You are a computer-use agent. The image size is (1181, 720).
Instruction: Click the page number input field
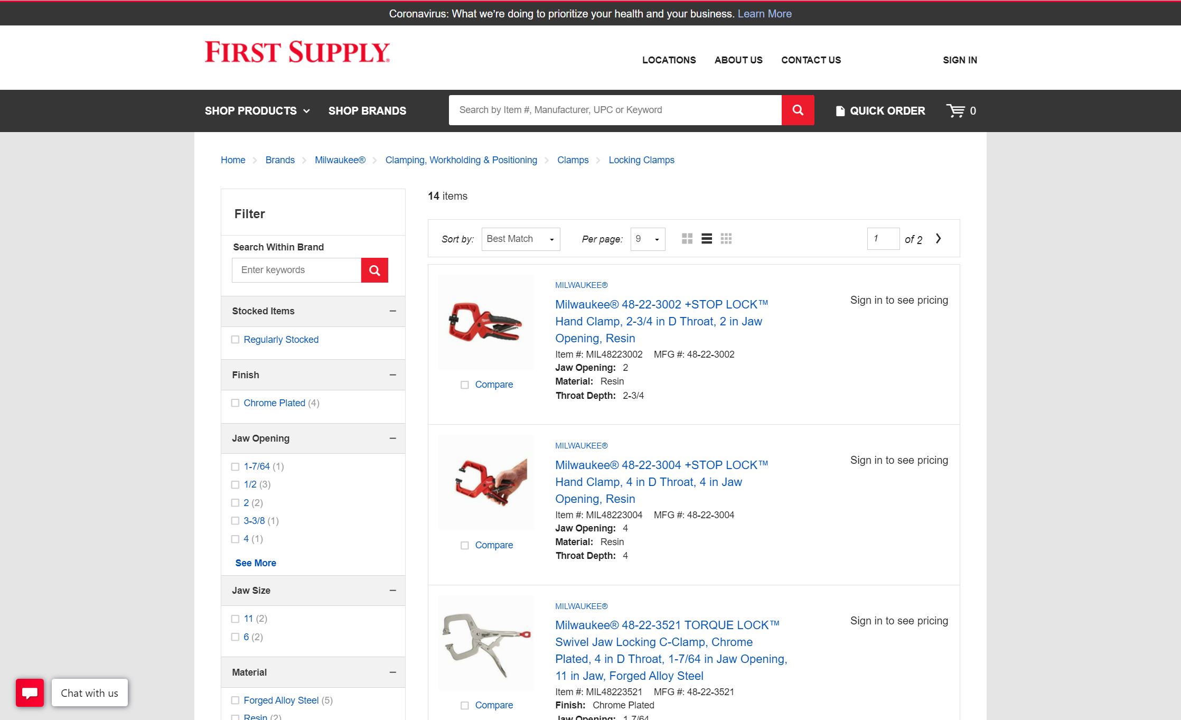[x=883, y=239]
